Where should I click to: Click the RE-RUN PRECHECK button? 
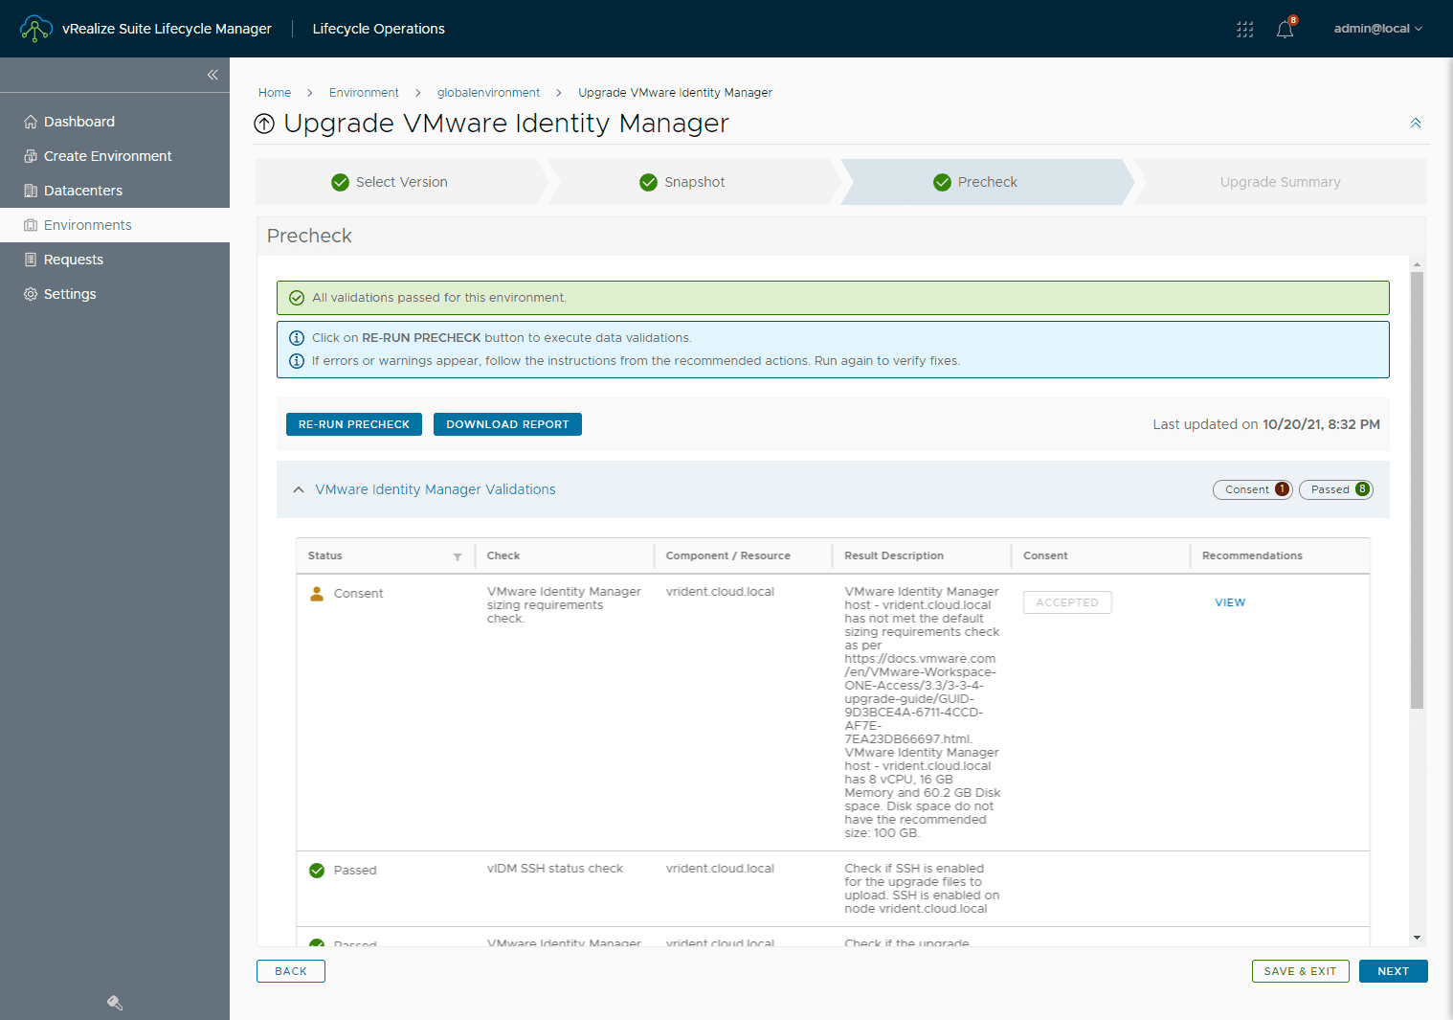click(x=354, y=424)
